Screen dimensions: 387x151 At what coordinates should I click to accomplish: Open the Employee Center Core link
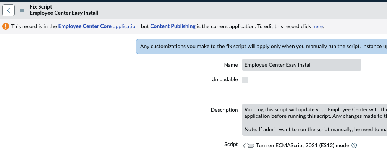point(85,26)
